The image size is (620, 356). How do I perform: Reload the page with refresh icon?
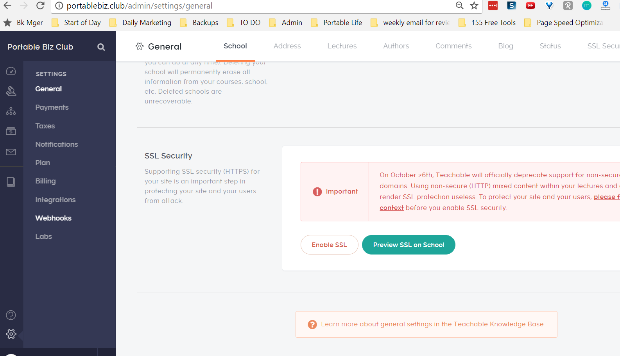coord(40,5)
